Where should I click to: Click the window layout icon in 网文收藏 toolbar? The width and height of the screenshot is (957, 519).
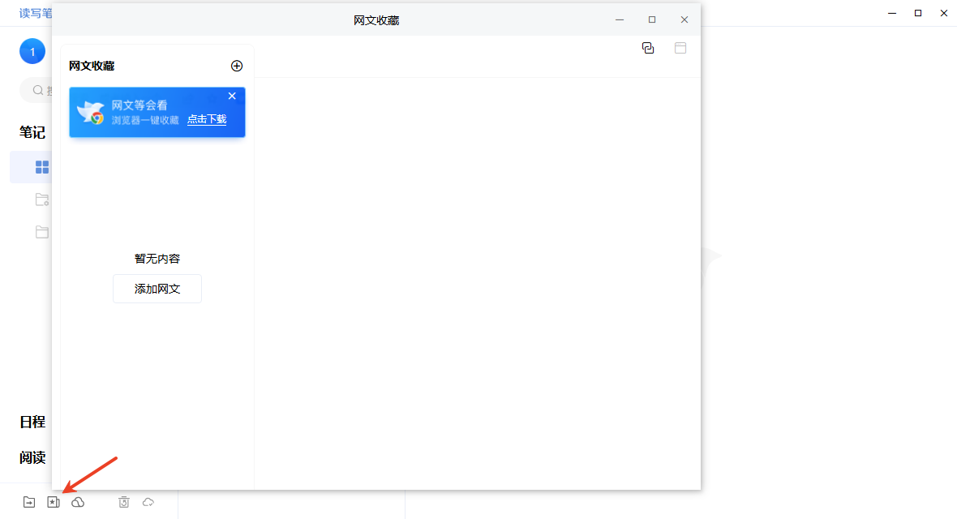680,48
